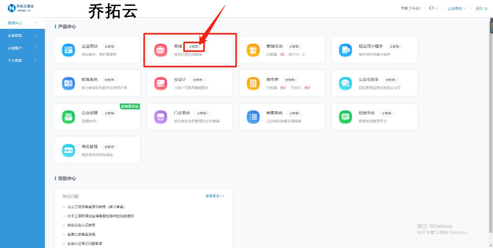
Task: Expand the 企业信息 sidebar menu
Action: point(16,35)
